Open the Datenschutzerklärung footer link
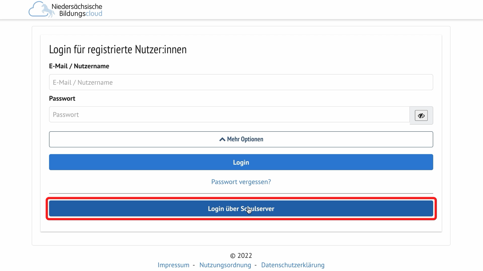 (x=293, y=265)
